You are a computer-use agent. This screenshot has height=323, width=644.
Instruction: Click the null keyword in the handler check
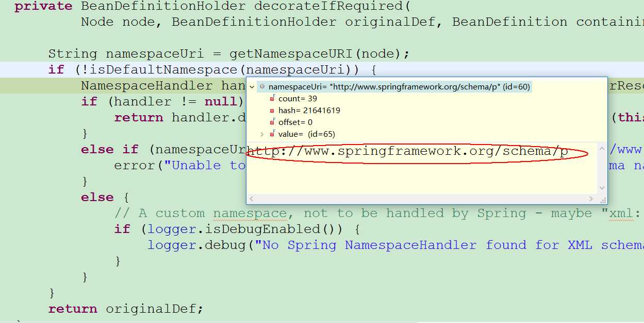221,102
